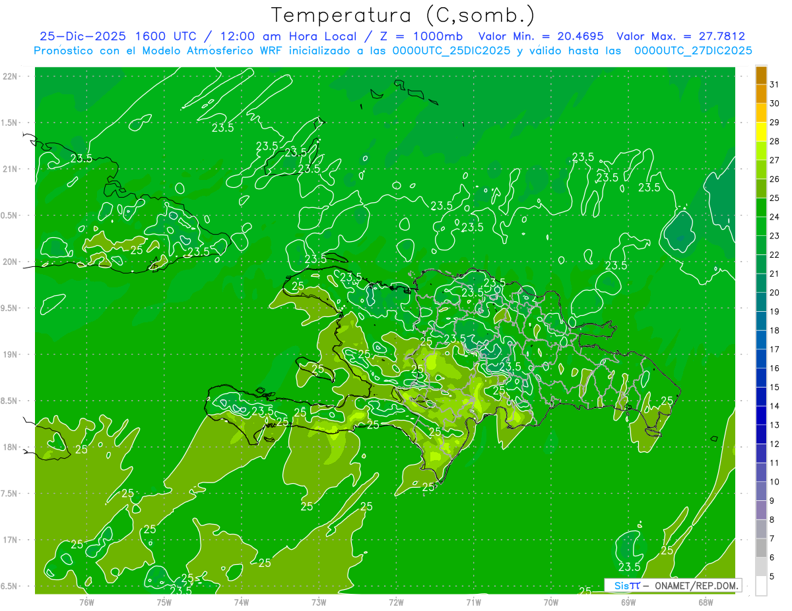792x611 pixels.
Task: Click the '0000UTC_25DIC2025' initialization time
Action: pyautogui.click(x=451, y=51)
